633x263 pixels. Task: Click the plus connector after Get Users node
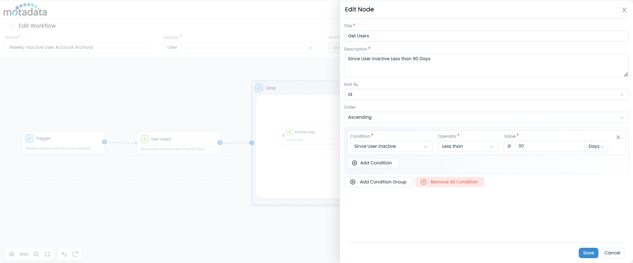220,143
